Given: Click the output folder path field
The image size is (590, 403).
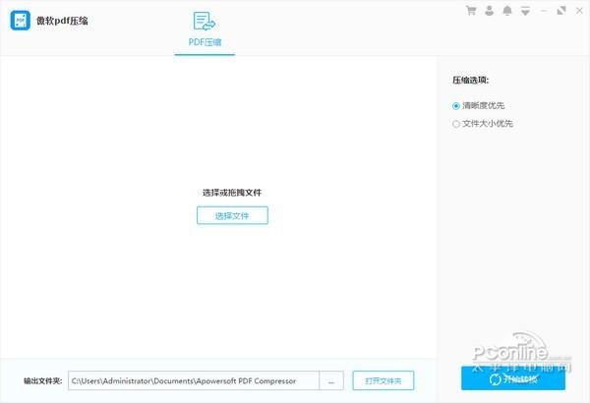Looking at the screenshot, I should pos(194,380).
